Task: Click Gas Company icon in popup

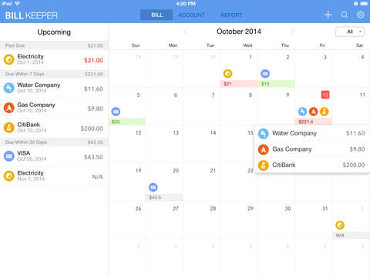Action: (264, 149)
